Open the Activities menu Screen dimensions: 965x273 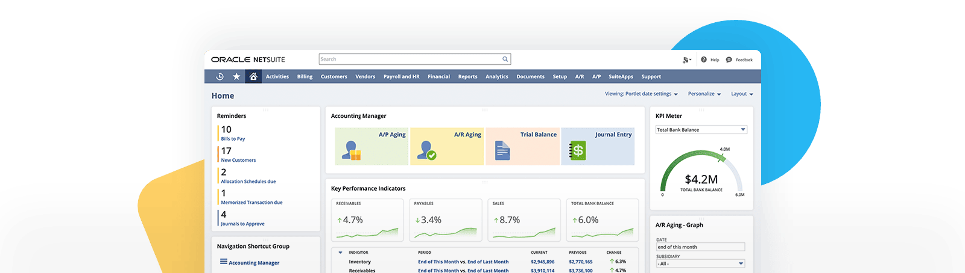click(x=277, y=76)
